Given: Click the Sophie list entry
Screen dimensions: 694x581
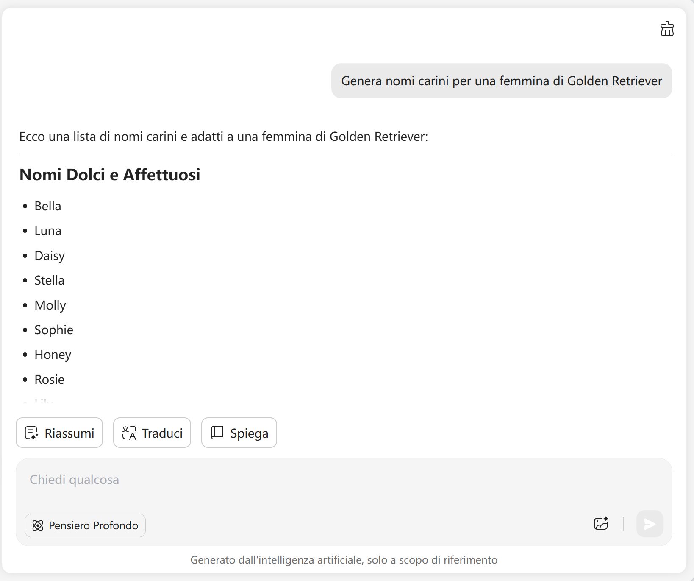Looking at the screenshot, I should point(54,330).
